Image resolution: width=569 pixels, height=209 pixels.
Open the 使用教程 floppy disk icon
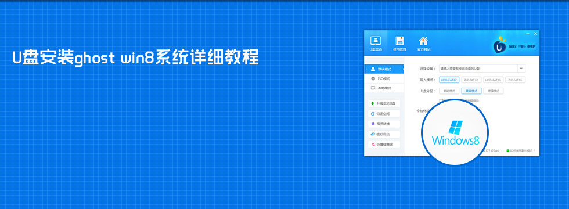(399, 41)
